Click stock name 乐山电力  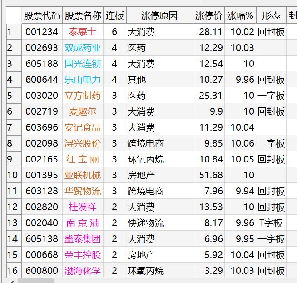[83, 80]
